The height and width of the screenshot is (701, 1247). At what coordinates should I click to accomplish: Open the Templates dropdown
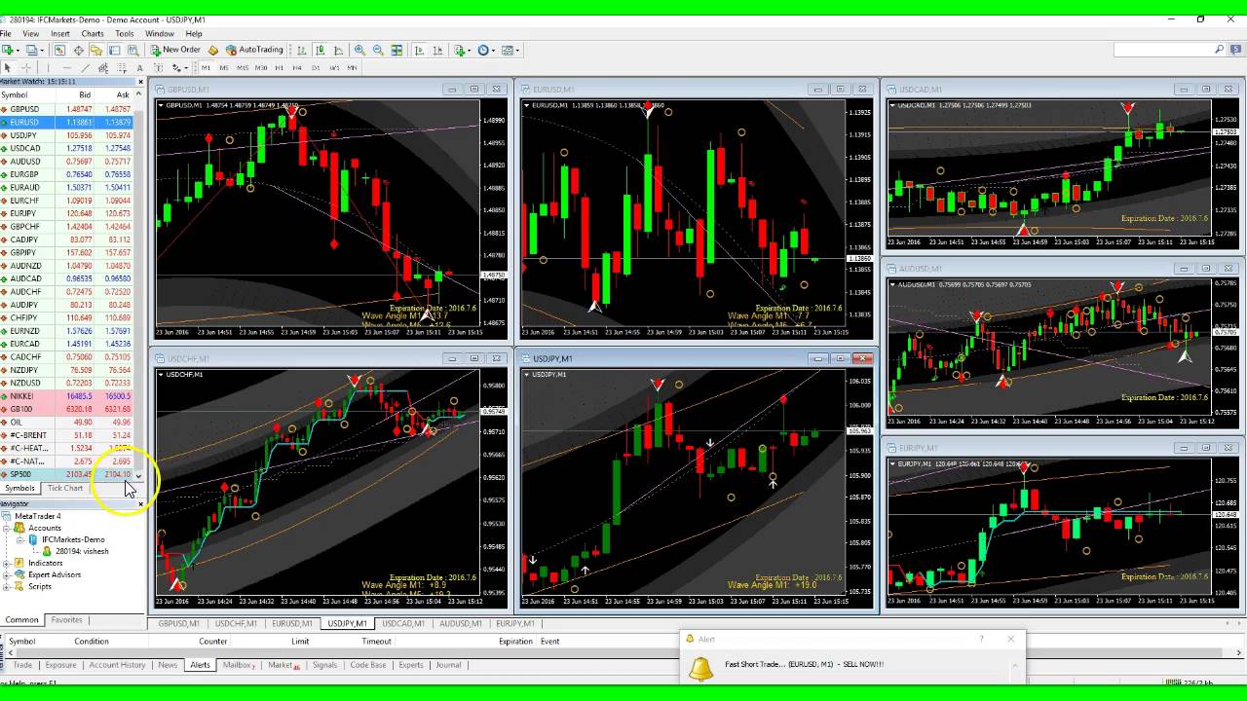[510, 50]
